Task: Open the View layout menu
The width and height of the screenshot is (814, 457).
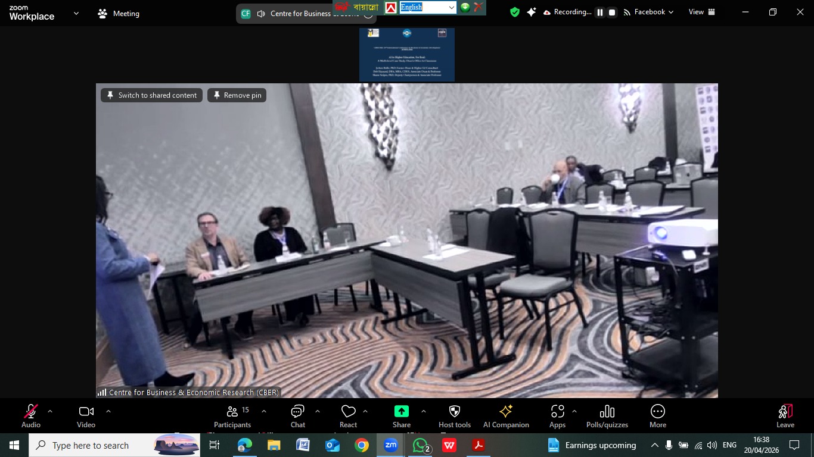Action: [x=701, y=12]
